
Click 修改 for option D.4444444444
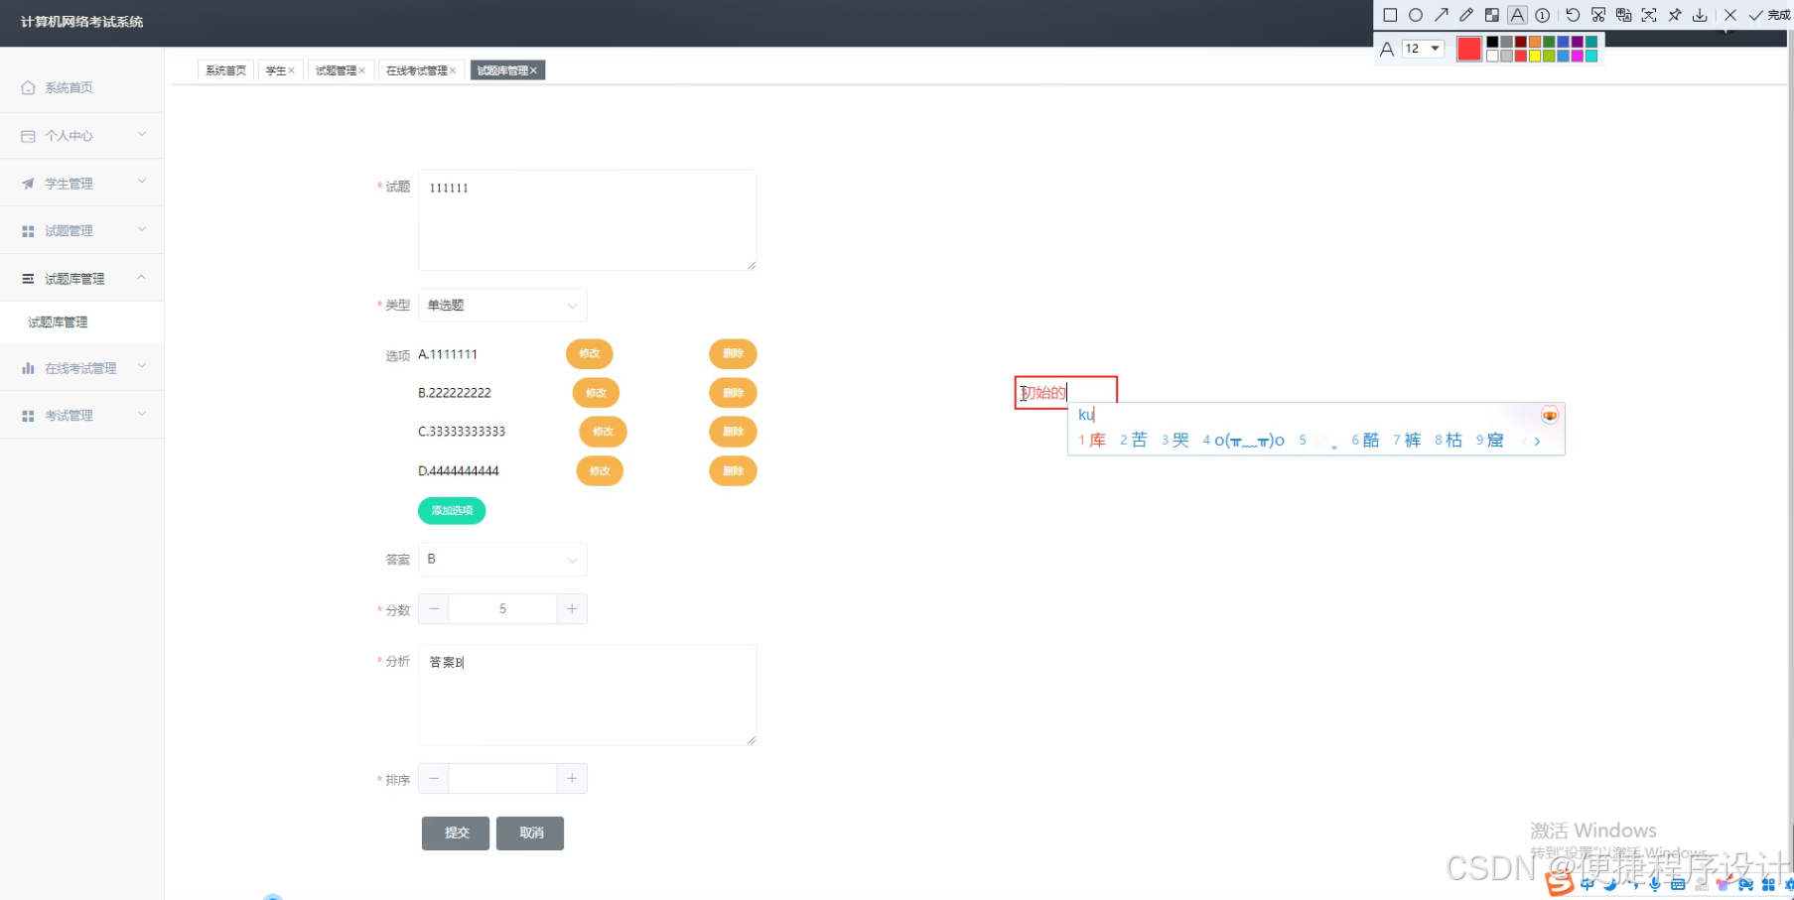point(600,470)
